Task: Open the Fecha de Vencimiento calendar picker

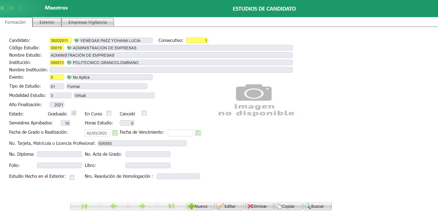Action: 198,133
